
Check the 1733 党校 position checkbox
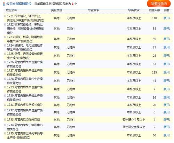[5, 119]
